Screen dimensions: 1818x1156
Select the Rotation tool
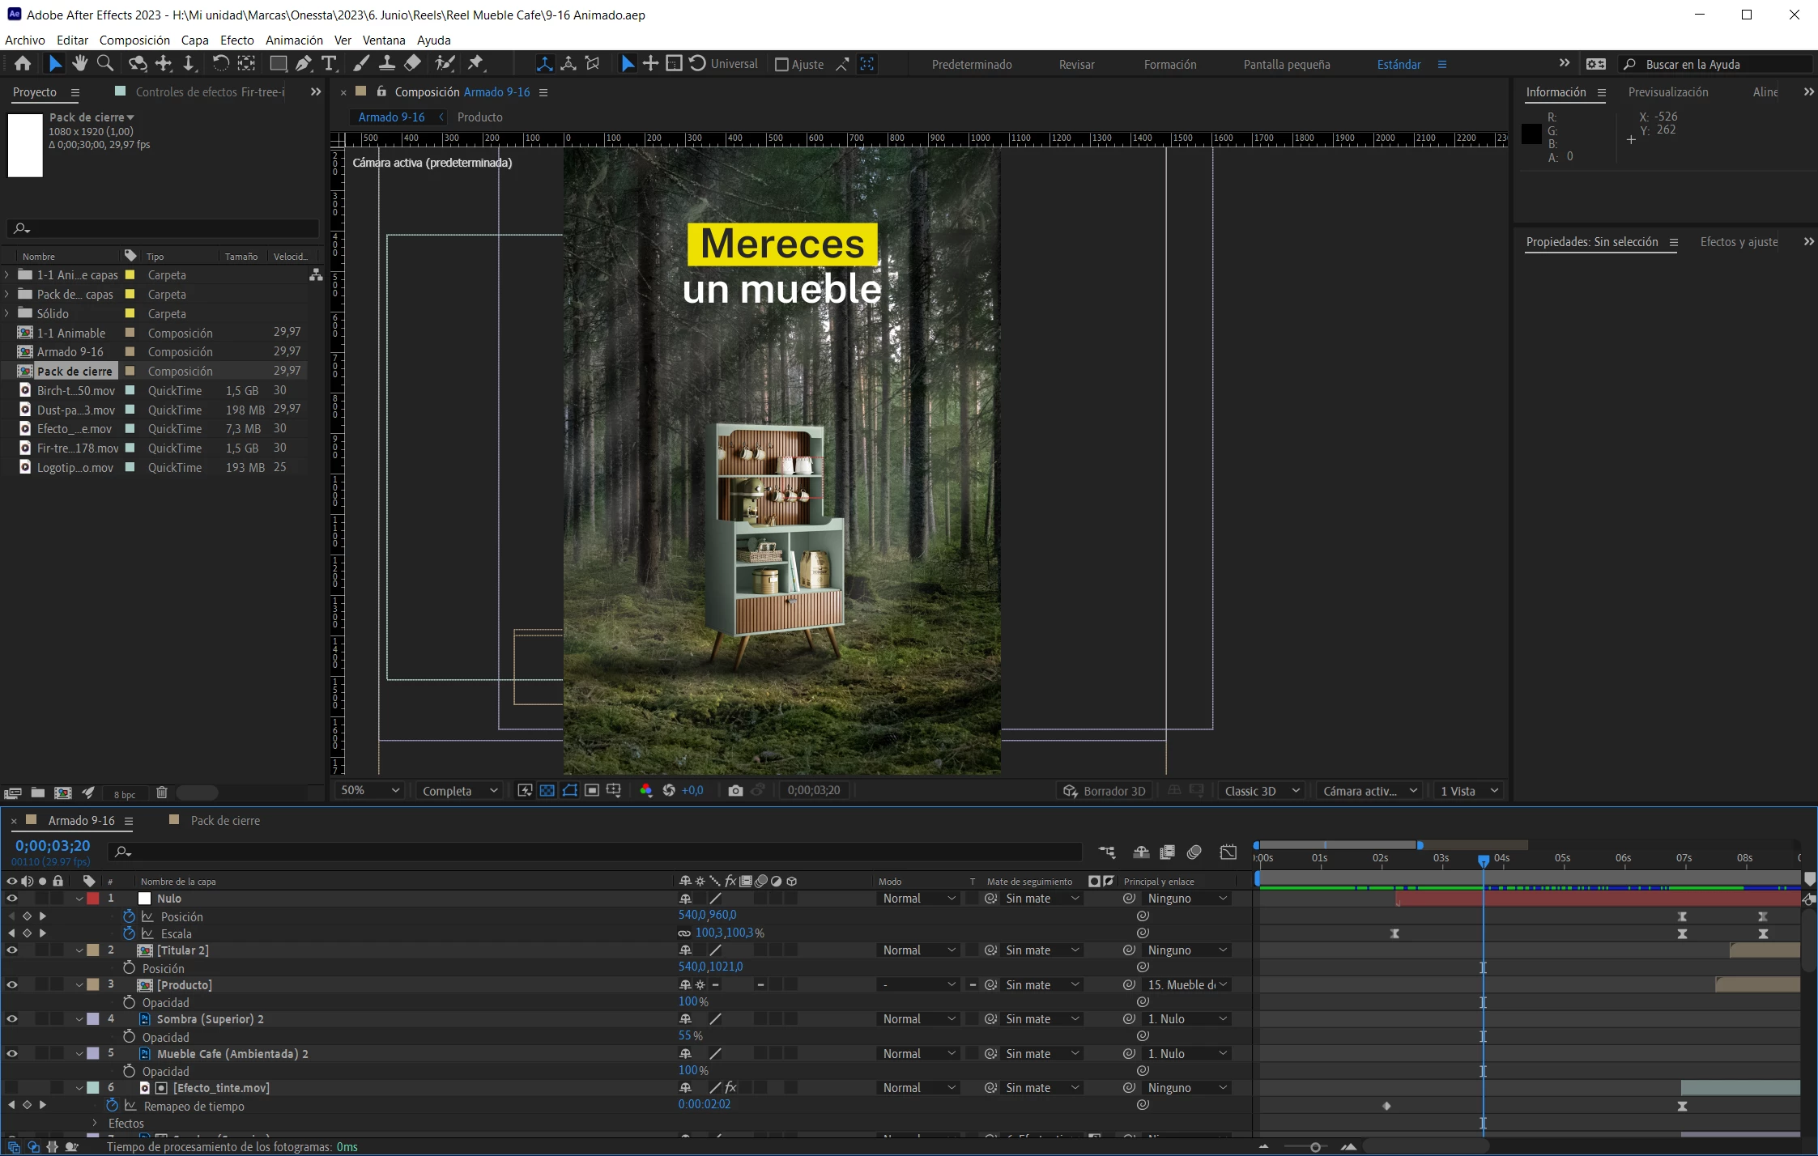[220, 63]
